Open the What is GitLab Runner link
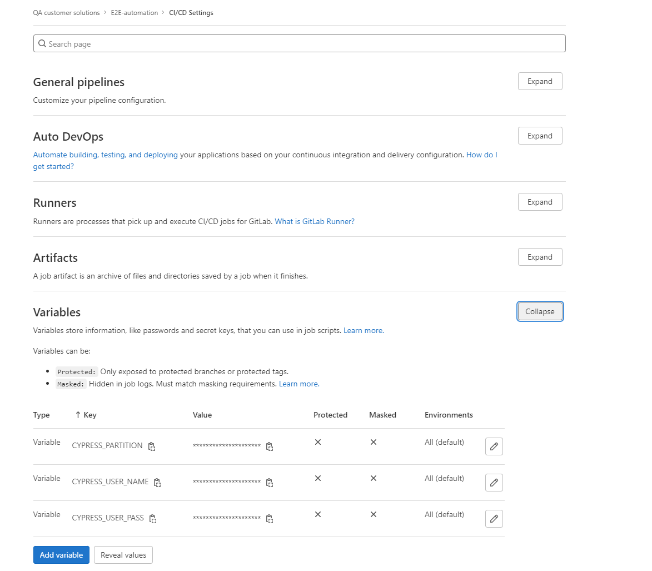 [x=315, y=221]
